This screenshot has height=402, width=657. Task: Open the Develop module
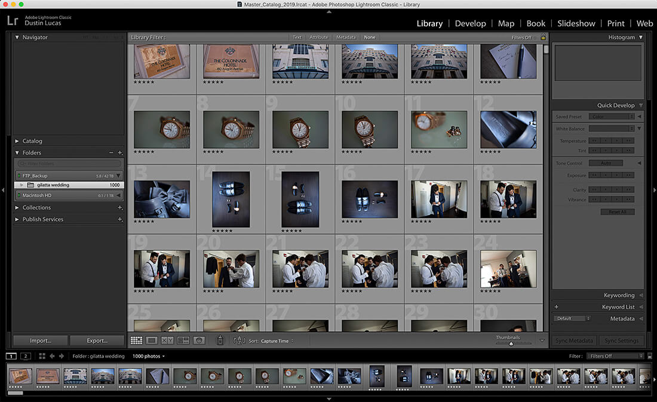[471, 23]
